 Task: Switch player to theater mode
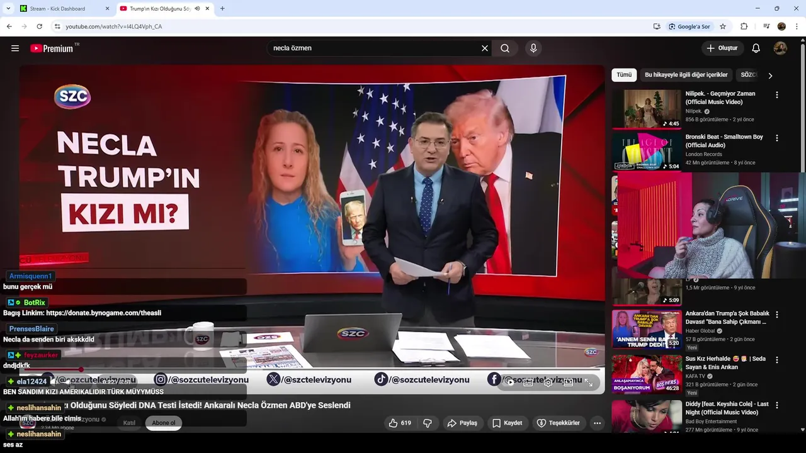(x=569, y=383)
